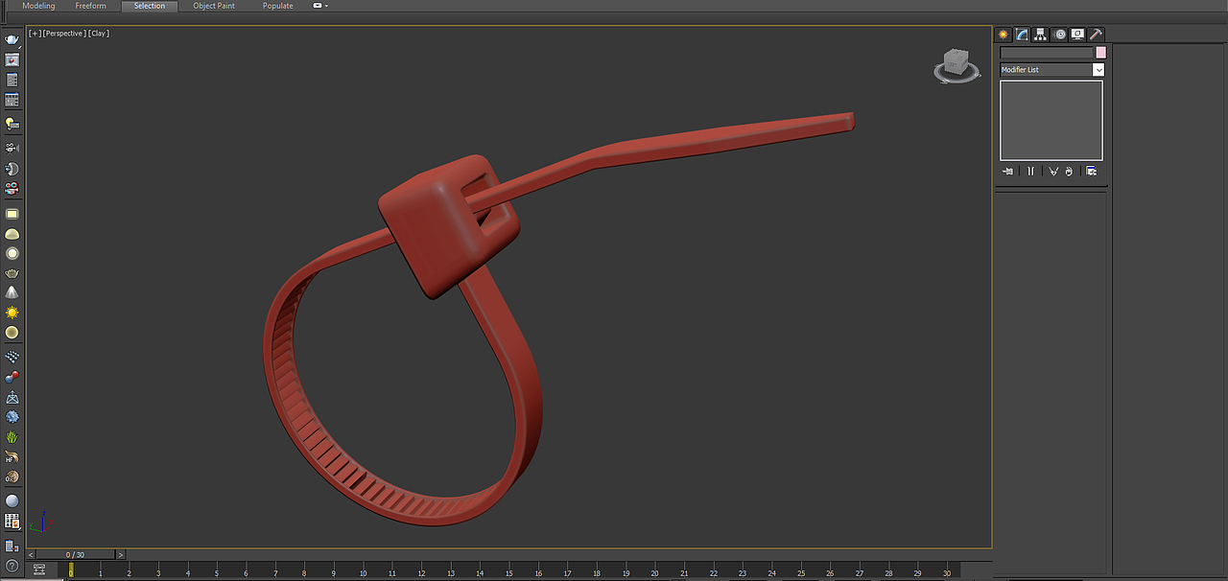Open the checklist grid icon in left toolbar
Screen dimensions: 1228x581
12,522
